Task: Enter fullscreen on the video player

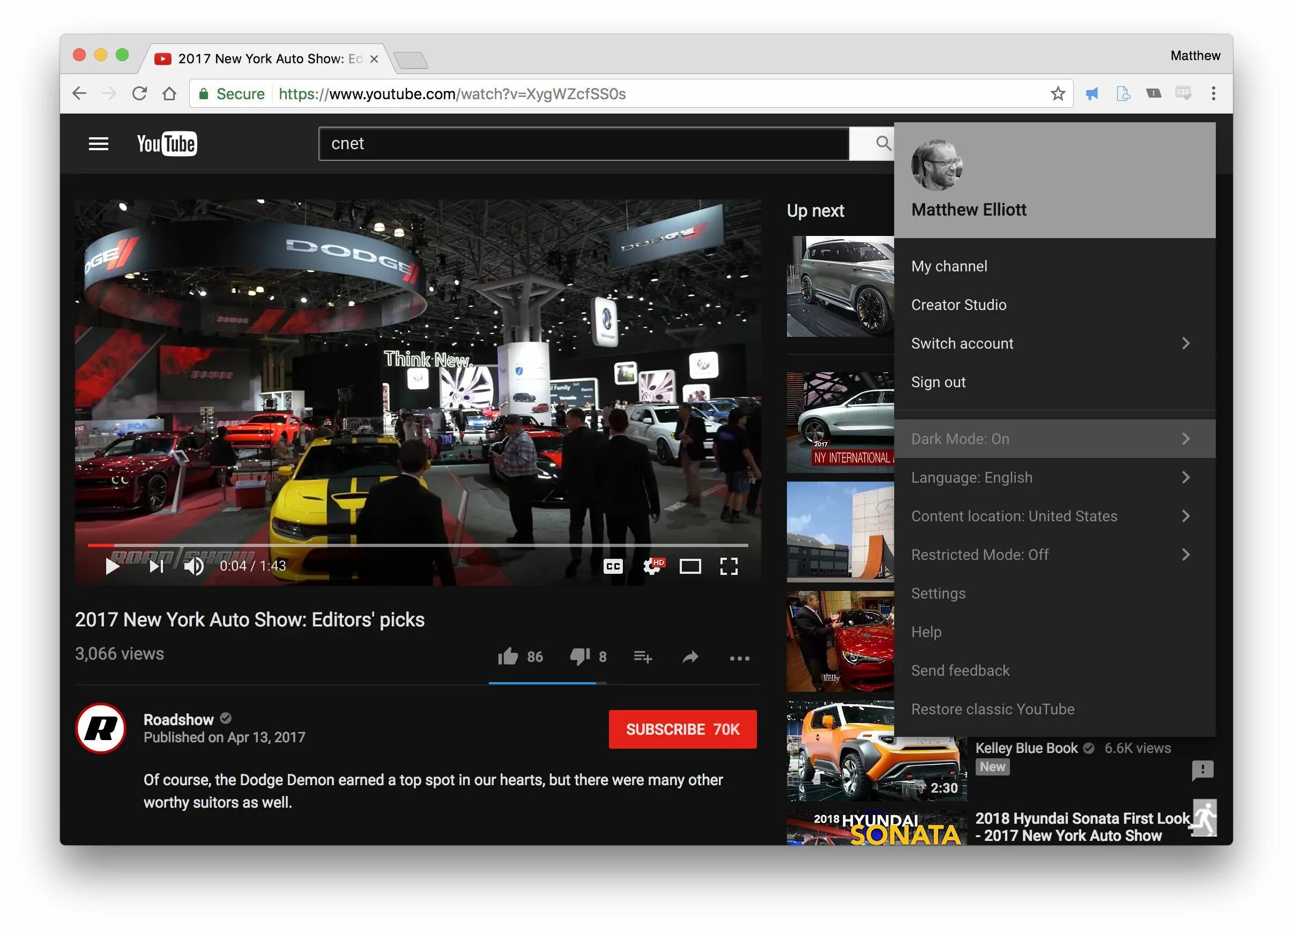Action: [x=729, y=566]
